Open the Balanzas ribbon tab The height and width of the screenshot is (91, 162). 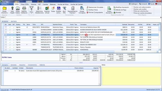[x=53, y=4]
